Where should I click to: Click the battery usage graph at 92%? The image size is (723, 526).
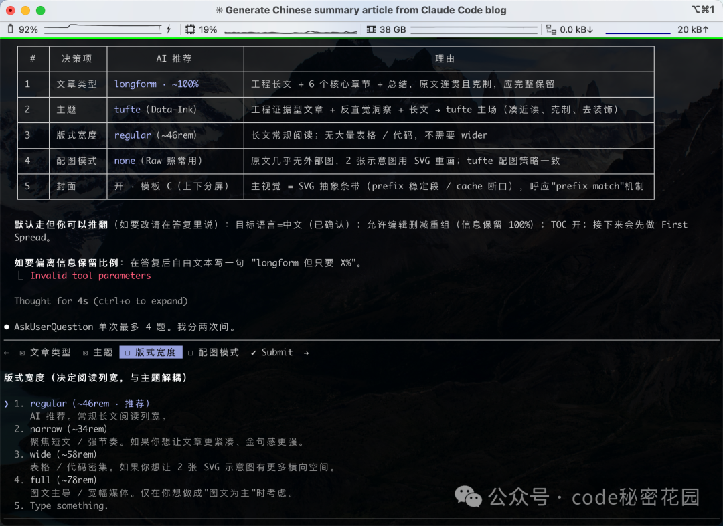[x=103, y=29]
